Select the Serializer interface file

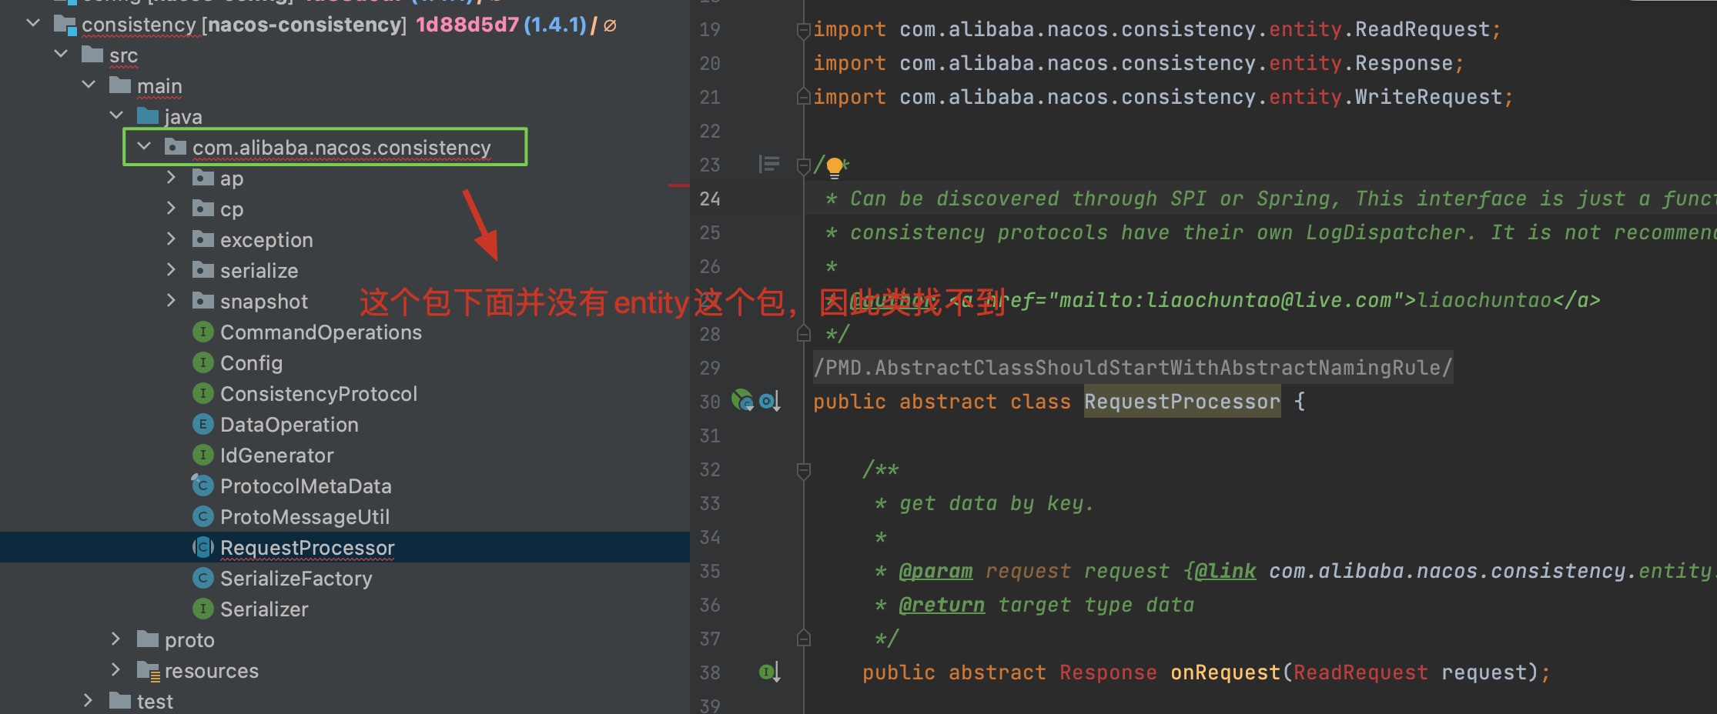coord(264,609)
